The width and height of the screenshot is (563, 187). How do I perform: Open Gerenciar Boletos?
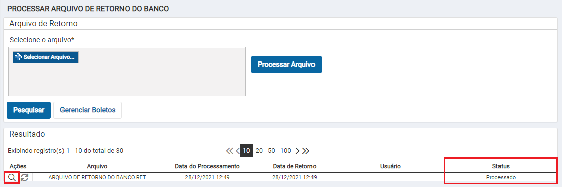(88, 110)
